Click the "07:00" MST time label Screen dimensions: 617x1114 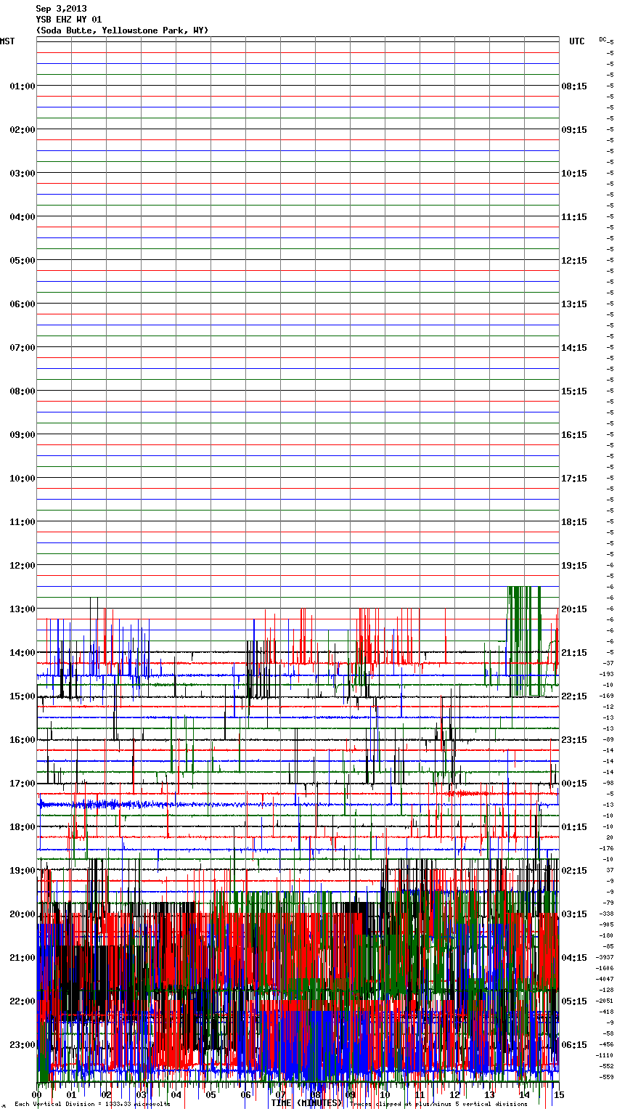tap(23, 348)
